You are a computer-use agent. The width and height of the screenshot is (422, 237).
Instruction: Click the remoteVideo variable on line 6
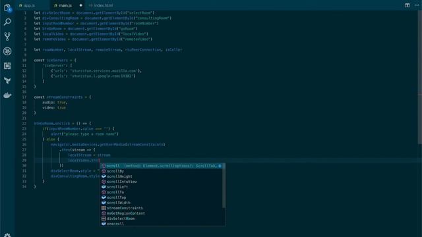54,39
